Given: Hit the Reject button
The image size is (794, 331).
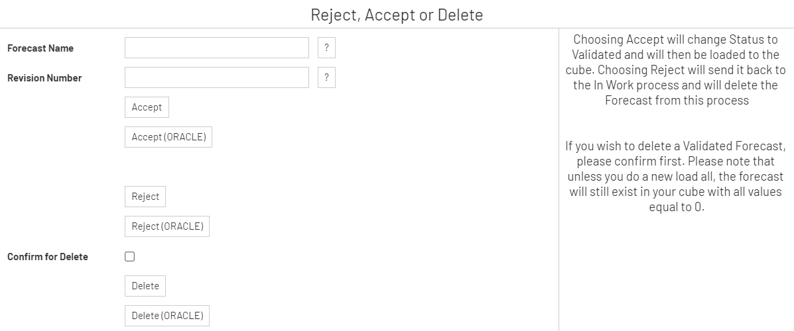Looking at the screenshot, I should 145,197.
